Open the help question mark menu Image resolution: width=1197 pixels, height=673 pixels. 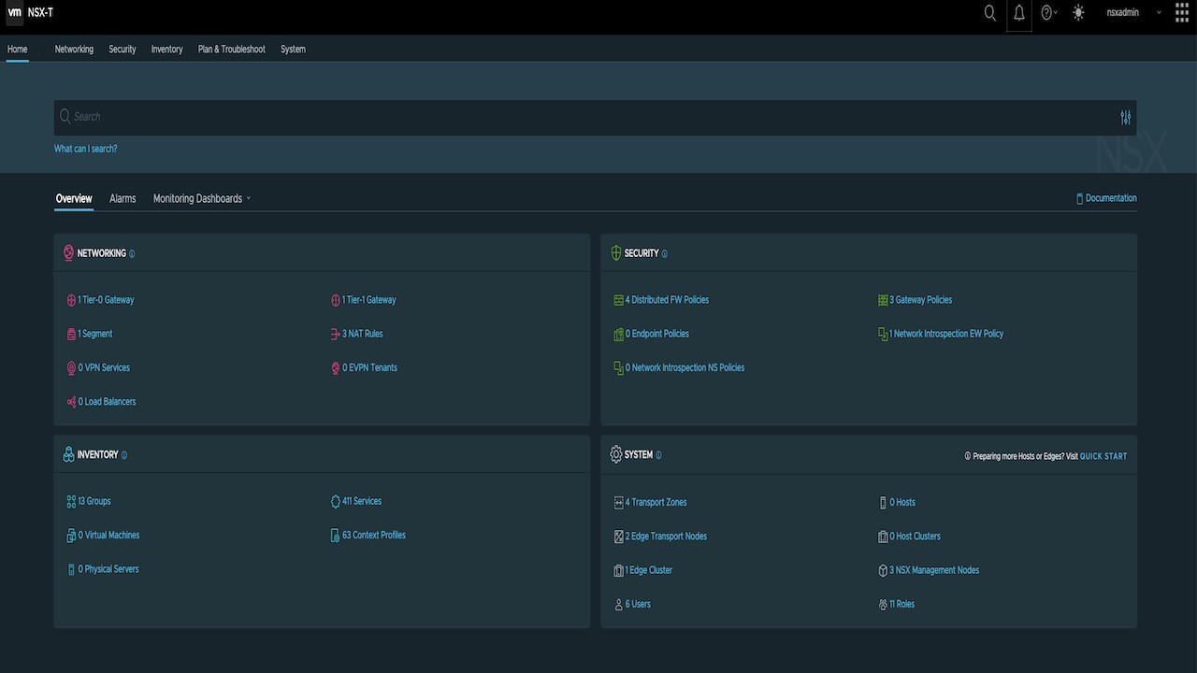1049,13
